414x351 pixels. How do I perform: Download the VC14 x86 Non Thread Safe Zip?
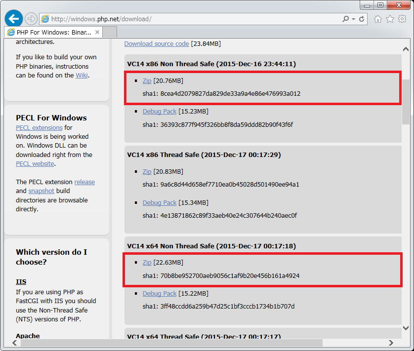[147, 81]
